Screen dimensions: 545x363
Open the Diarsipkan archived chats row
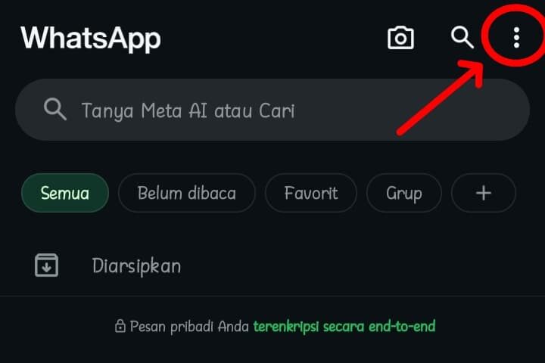(x=272, y=265)
